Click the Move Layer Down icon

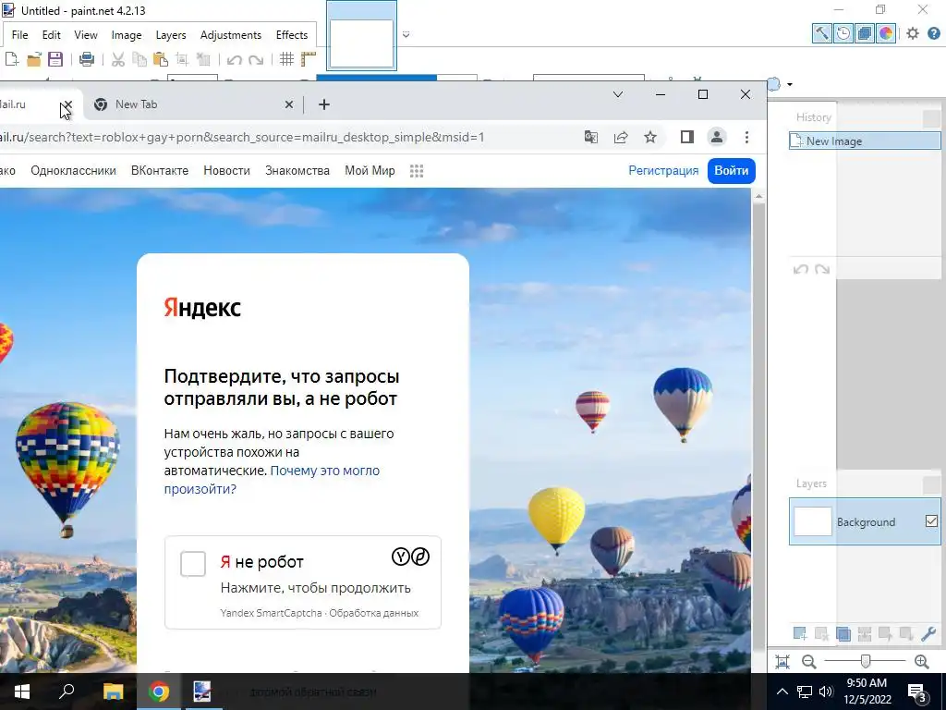906,633
